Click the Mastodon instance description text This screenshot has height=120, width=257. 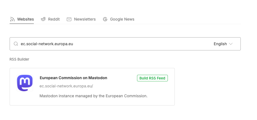(x=94, y=96)
